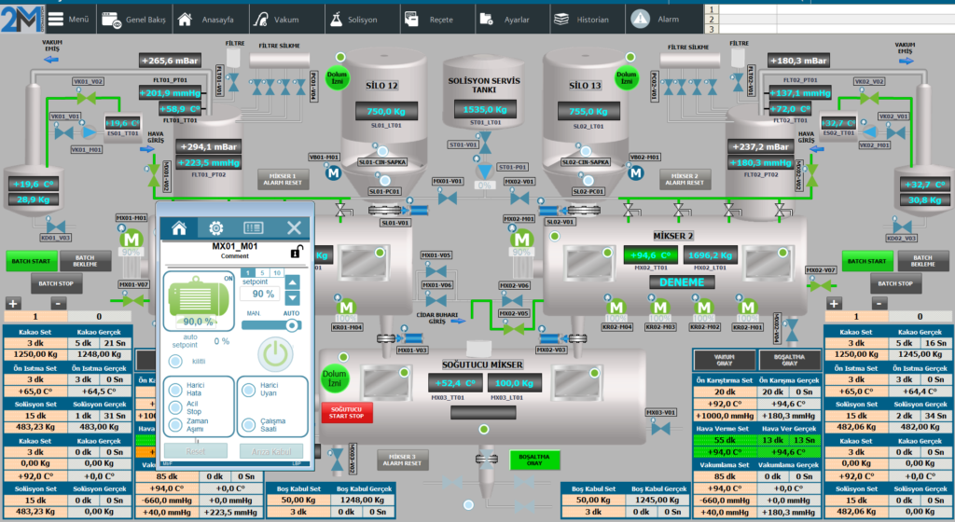Open the VB01-M01 motor icon
This screenshot has width=955, height=522.
pos(333,173)
